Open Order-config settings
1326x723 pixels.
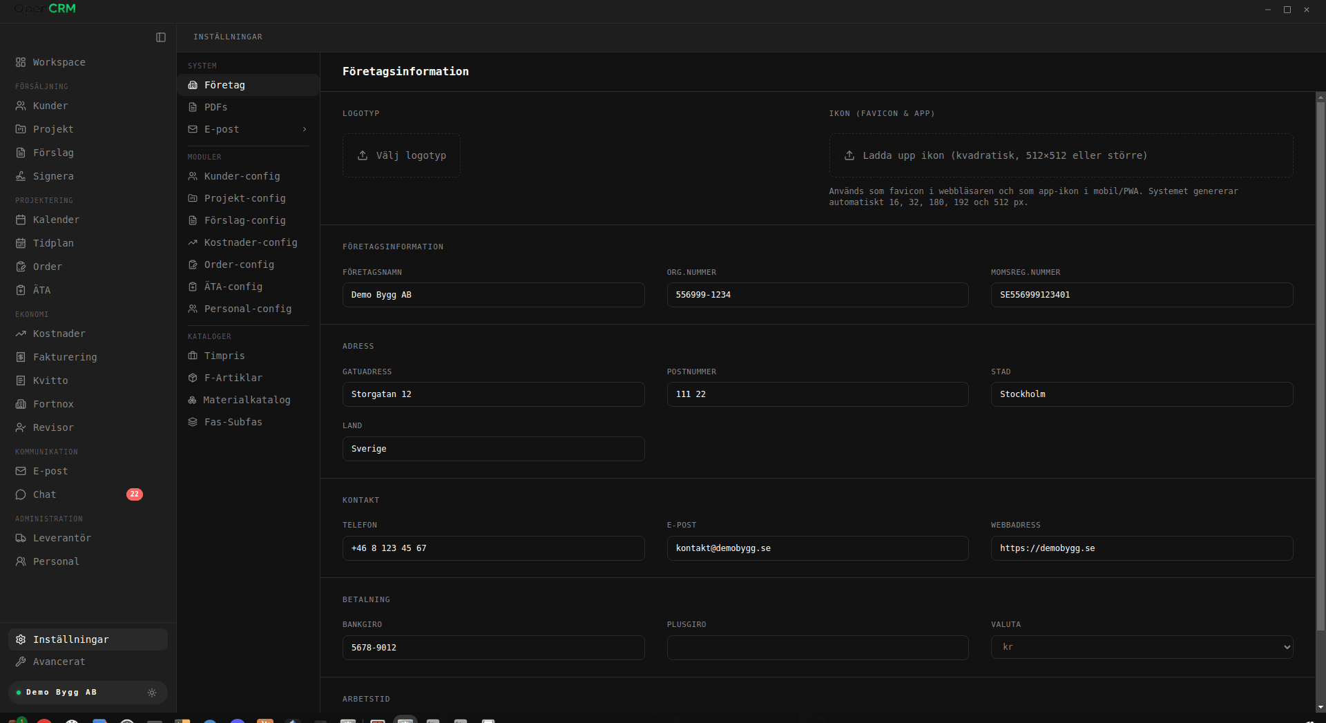249,264
